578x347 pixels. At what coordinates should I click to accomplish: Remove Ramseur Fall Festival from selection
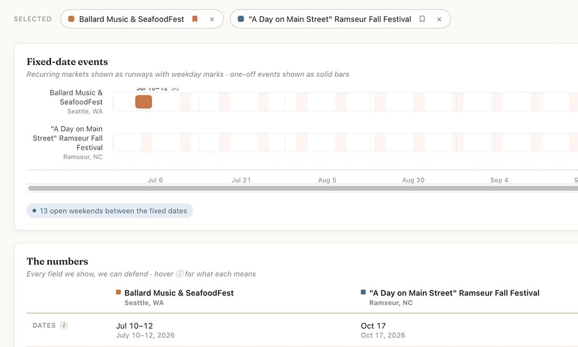tap(439, 19)
